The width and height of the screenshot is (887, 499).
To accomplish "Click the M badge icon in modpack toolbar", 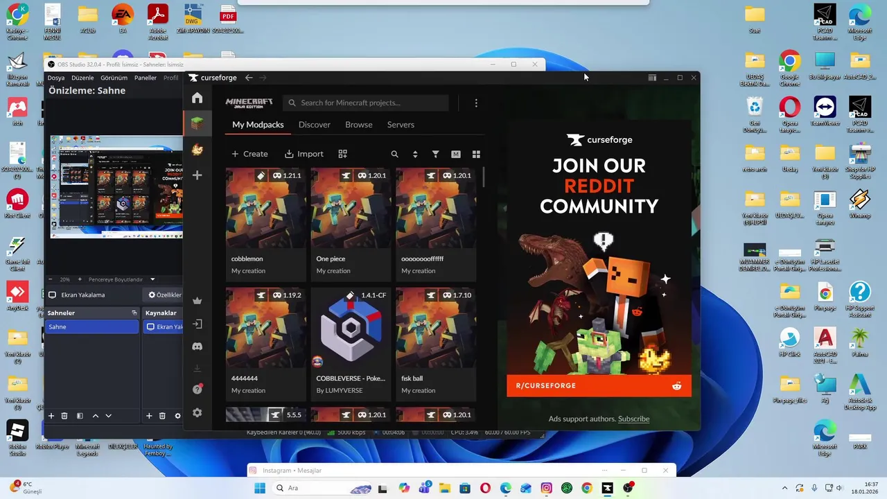I will coord(456,154).
